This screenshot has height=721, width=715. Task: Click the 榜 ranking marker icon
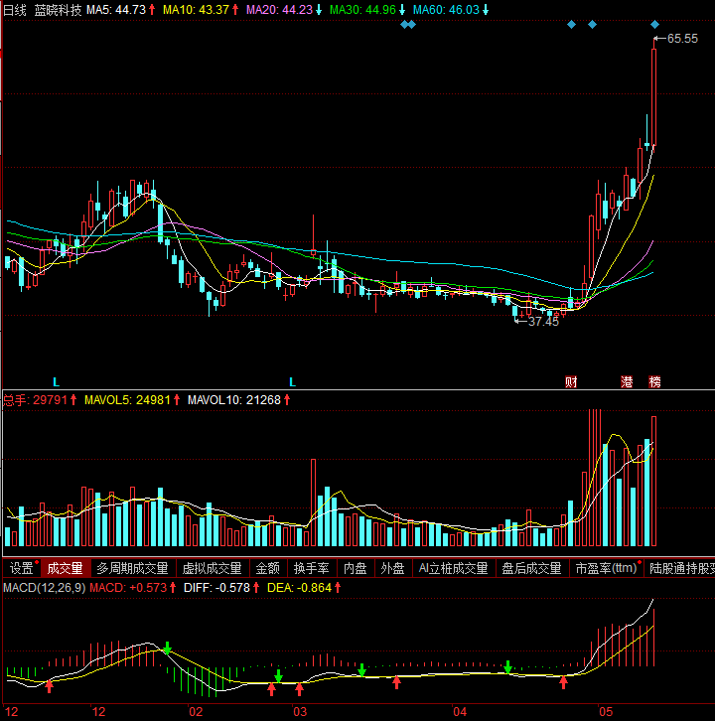coord(654,381)
